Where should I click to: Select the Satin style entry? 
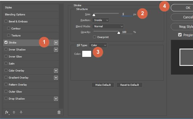[12, 64]
